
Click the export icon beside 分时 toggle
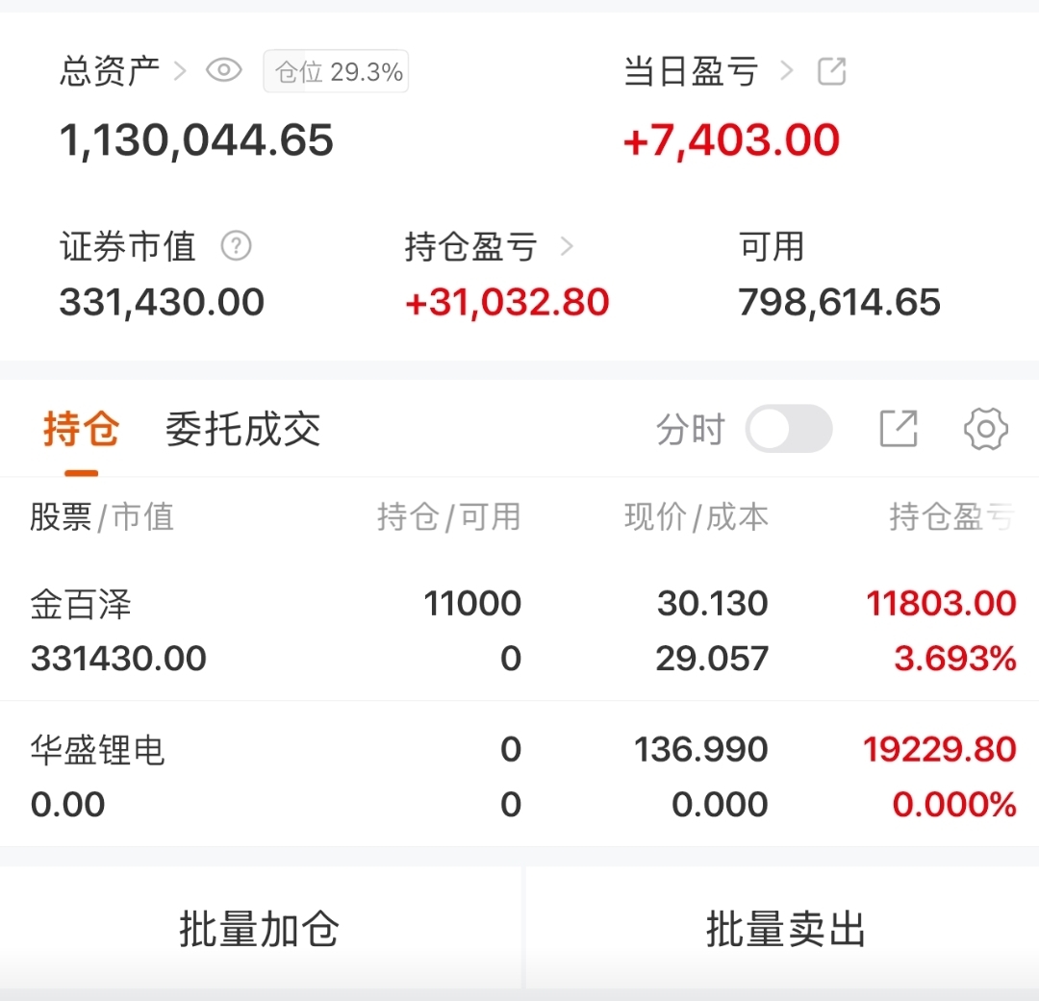(x=899, y=429)
